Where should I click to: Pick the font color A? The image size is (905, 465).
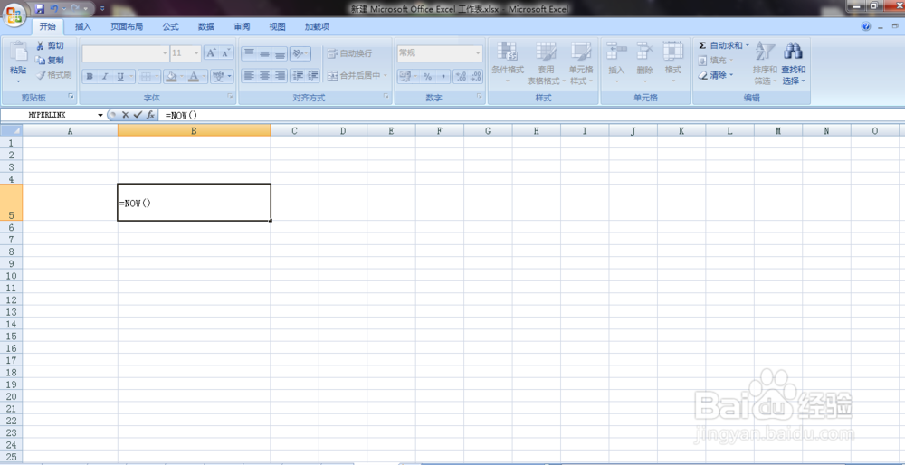coord(194,76)
